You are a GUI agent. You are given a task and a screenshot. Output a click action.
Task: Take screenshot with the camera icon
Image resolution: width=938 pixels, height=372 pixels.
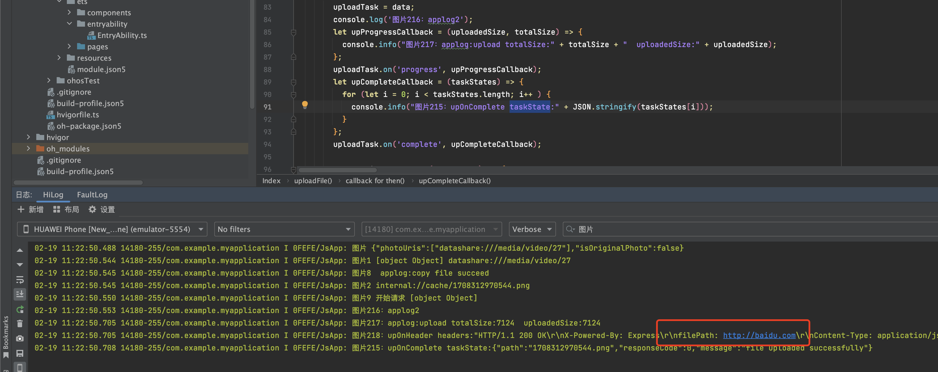point(20,339)
